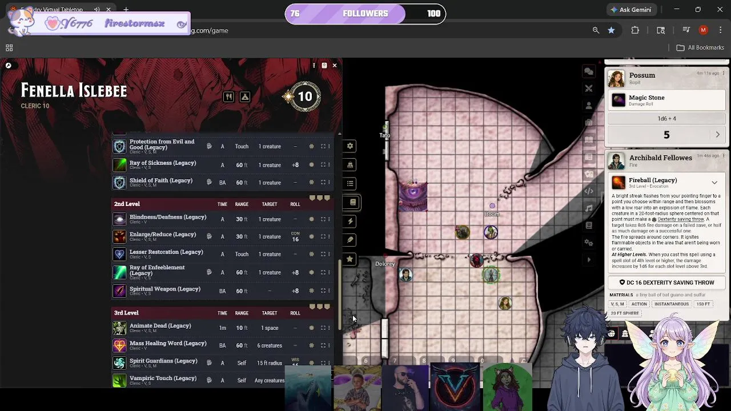Open a new browser tab
This screenshot has height=411, width=731.
tap(126, 10)
